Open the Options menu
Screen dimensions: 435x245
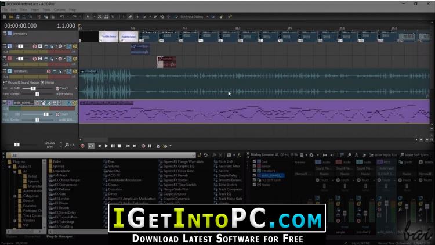[x=60, y=10]
